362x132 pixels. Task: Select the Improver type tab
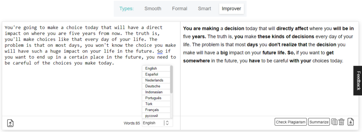pyautogui.click(x=231, y=9)
